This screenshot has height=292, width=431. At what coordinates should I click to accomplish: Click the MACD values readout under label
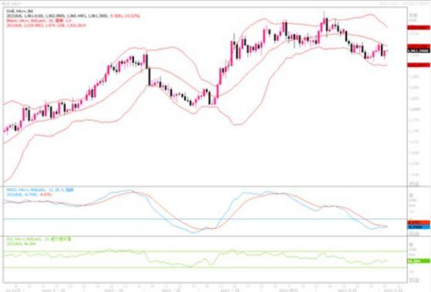29,194
